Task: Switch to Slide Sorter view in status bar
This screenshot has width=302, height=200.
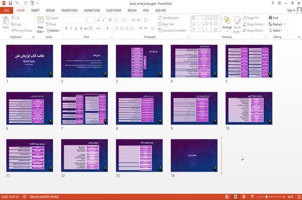Action: coord(236,196)
